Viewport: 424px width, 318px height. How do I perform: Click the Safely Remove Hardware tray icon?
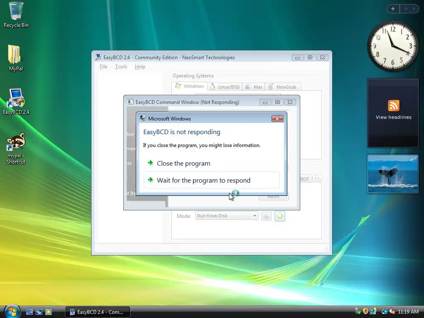358,311
